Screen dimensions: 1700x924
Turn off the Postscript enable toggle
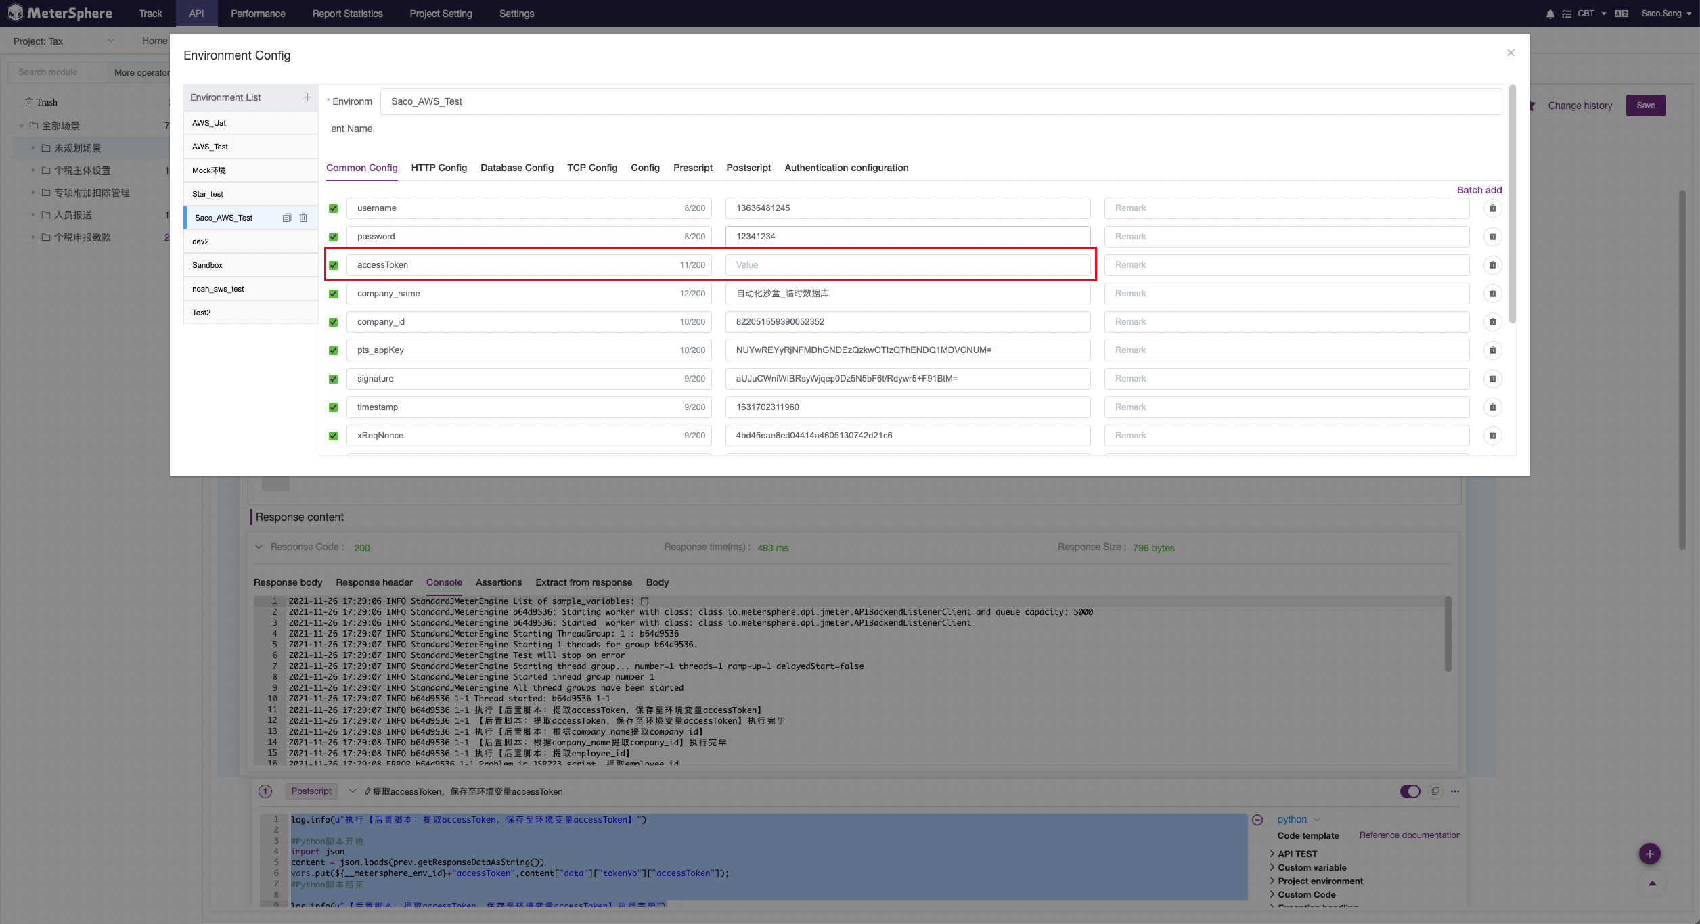point(1410,791)
